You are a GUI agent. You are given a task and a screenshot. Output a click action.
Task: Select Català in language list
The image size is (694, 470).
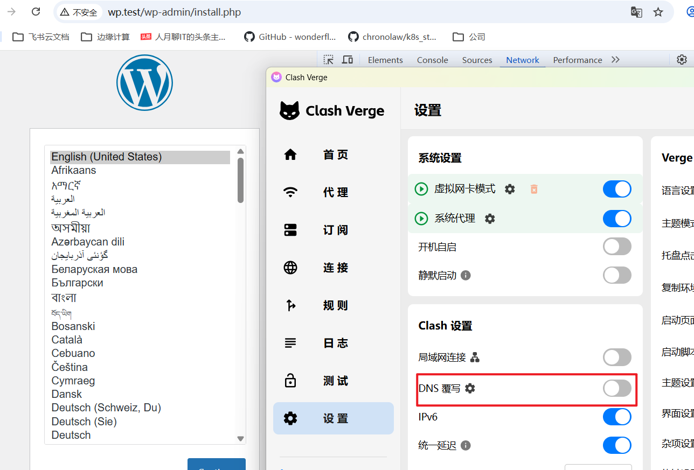140,340
